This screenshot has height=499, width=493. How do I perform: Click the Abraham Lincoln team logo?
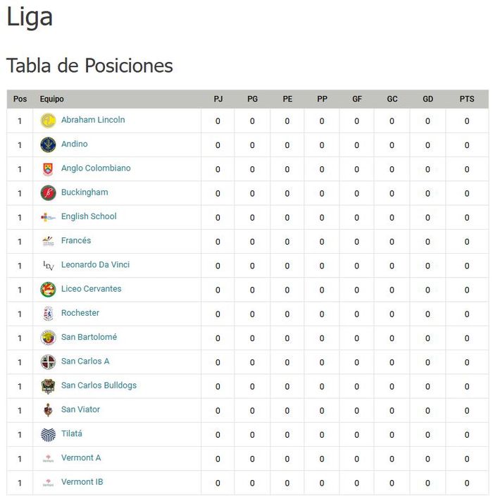(48, 121)
